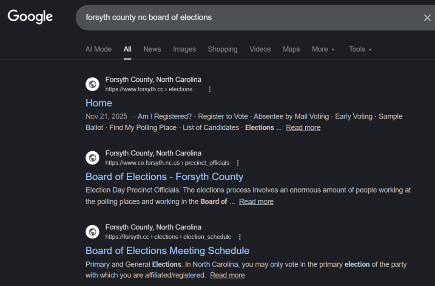Click globe favicon of the Home result
The width and height of the screenshot is (435, 286).
pos(92,84)
